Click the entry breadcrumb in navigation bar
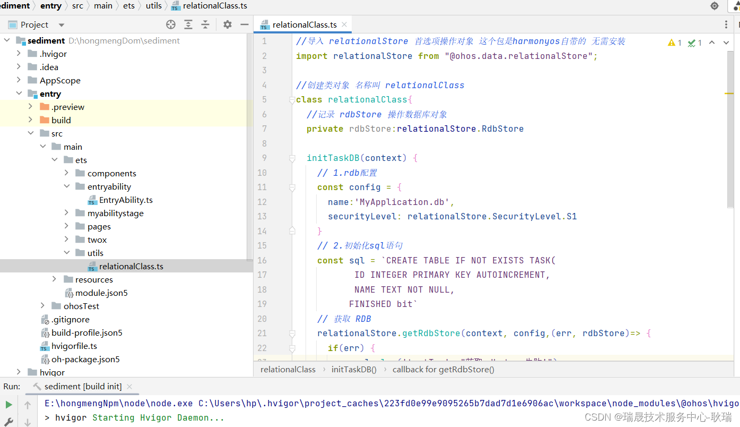The width and height of the screenshot is (740, 427). point(51,6)
